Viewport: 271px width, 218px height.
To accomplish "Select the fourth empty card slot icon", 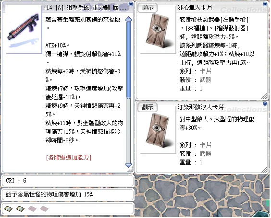I will point(44,209).
